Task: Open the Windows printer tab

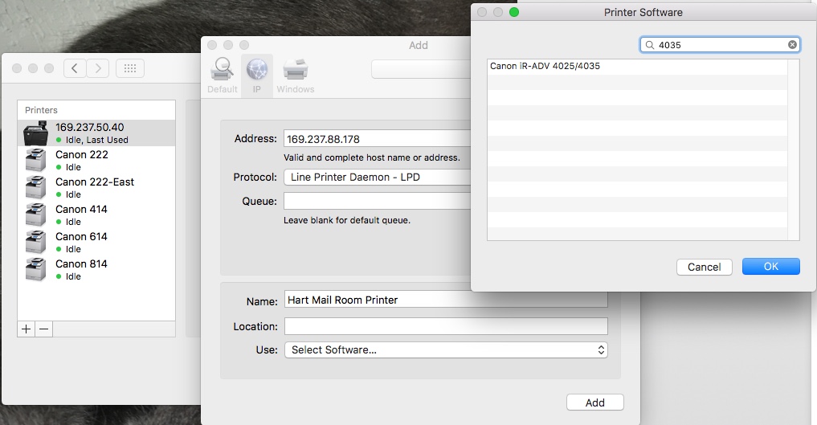Action: coord(296,76)
